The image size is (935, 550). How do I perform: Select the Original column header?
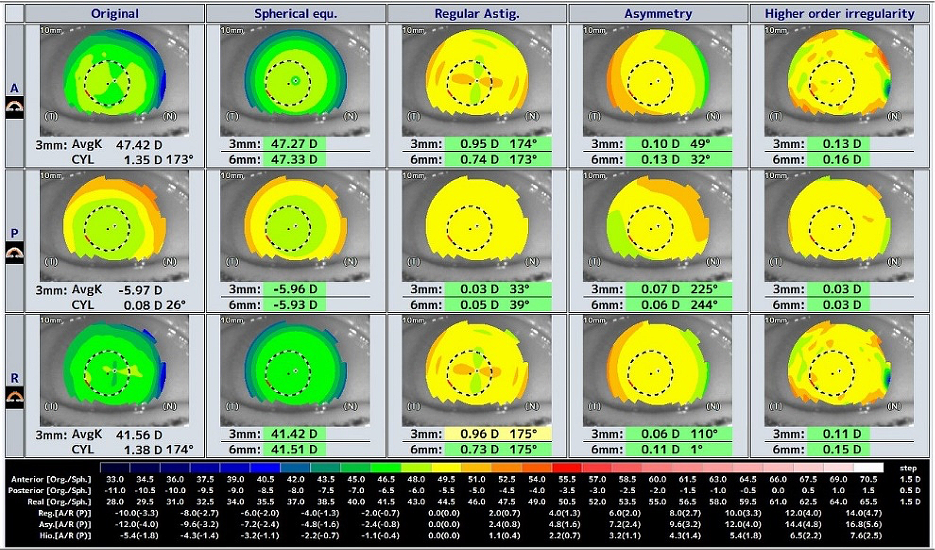(114, 13)
